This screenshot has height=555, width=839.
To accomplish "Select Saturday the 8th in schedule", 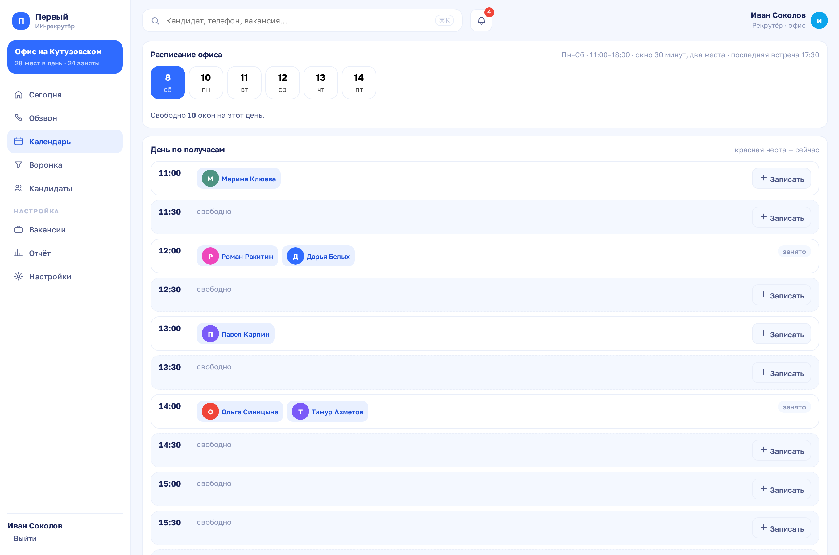I will (168, 82).
